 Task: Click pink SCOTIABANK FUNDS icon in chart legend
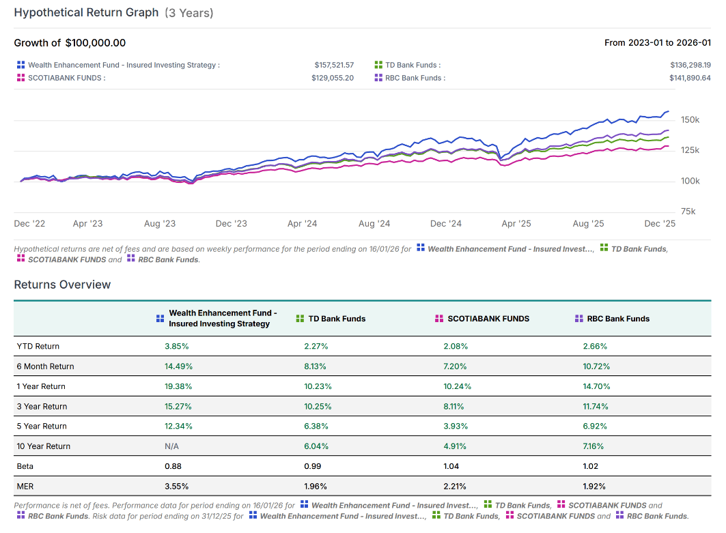pos(21,78)
